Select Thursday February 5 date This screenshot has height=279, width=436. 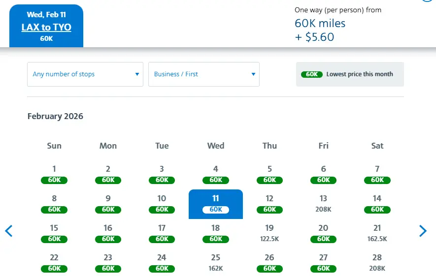point(269,174)
